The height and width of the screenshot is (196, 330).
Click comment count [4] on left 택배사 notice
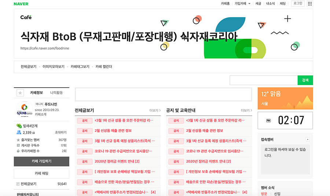pyautogui.click(x=153, y=192)
